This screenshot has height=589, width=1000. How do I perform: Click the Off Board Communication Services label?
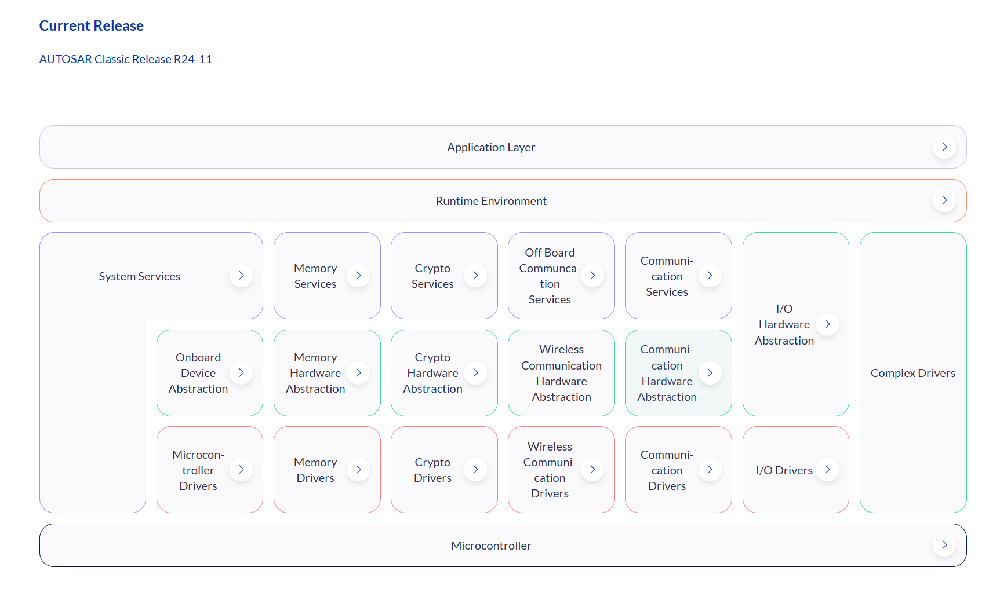click(x=550, y=276)
